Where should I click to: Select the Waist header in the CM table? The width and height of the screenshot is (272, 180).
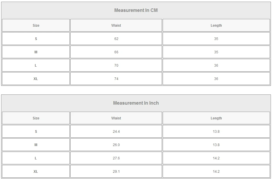point(116,26)
